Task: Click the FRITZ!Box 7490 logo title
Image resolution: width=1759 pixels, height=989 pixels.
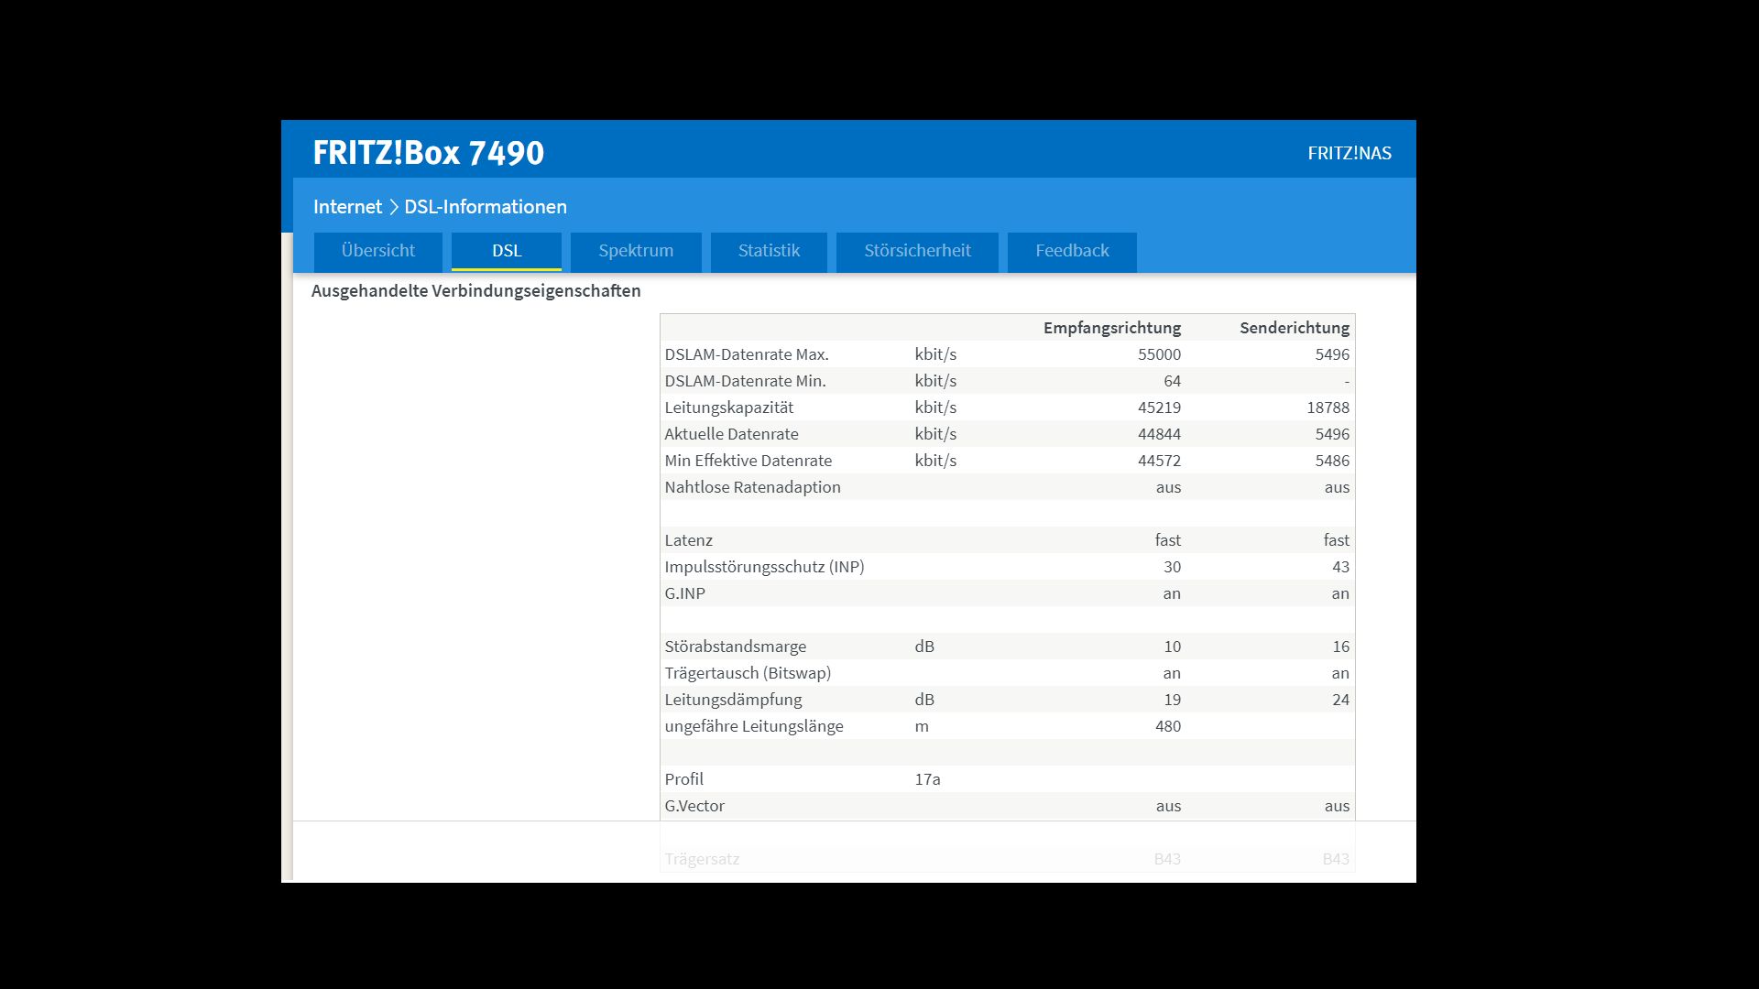Action: tap(428, 153)
